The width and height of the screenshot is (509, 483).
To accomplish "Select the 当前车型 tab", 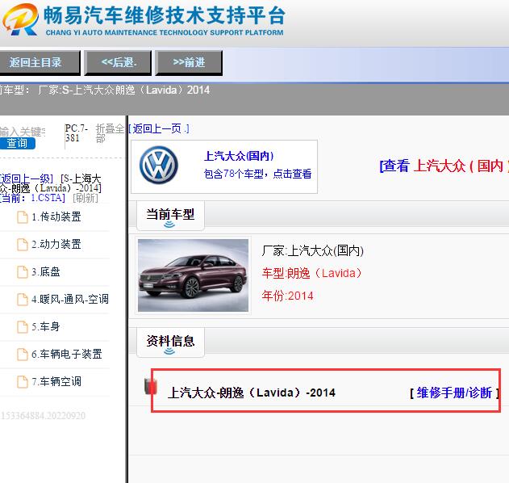I will click(x=170, y=215).
